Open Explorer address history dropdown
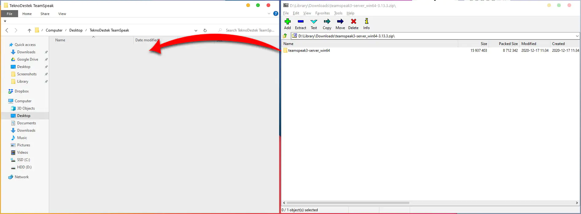Screen dimensions: 581x214 (196, 30)
